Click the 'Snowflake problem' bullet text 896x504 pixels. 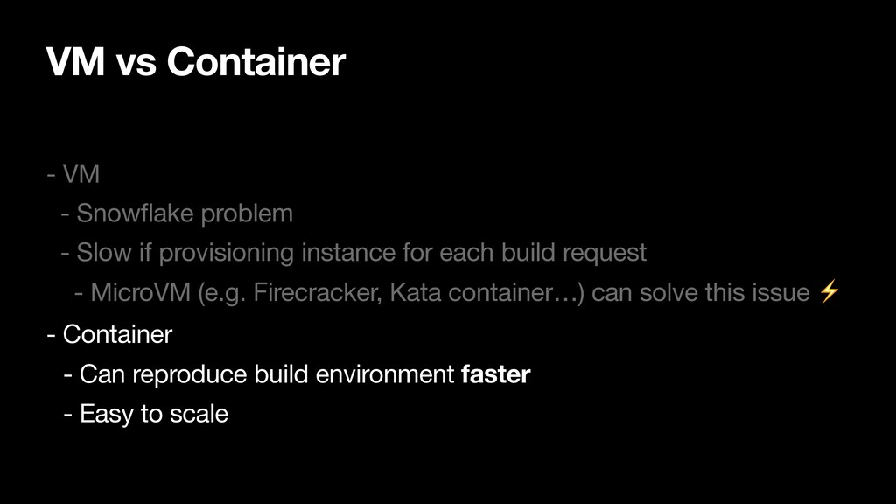coord(185,213)
